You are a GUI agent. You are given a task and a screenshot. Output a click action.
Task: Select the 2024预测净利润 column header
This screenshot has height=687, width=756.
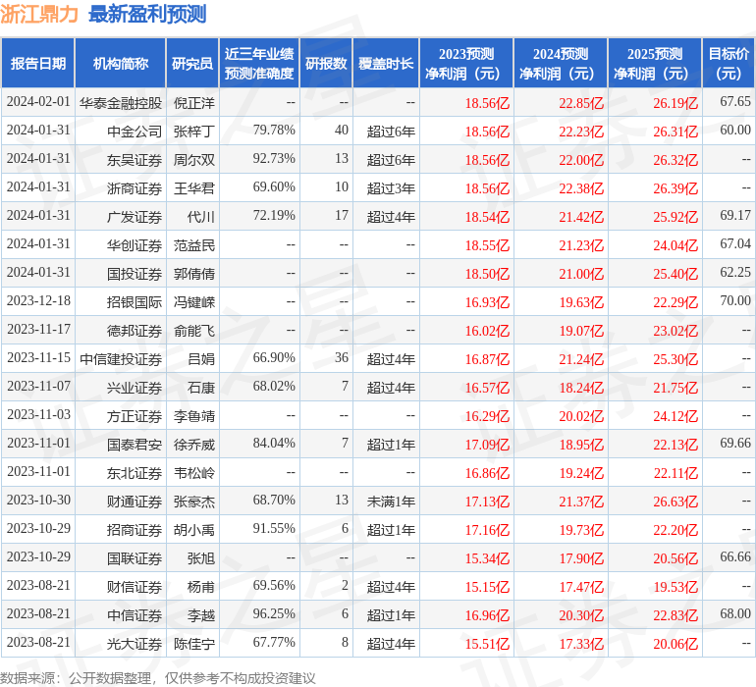coord(561,63)
